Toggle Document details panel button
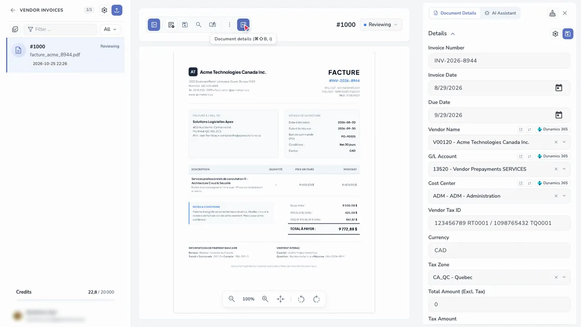 [x=243, y=25]
